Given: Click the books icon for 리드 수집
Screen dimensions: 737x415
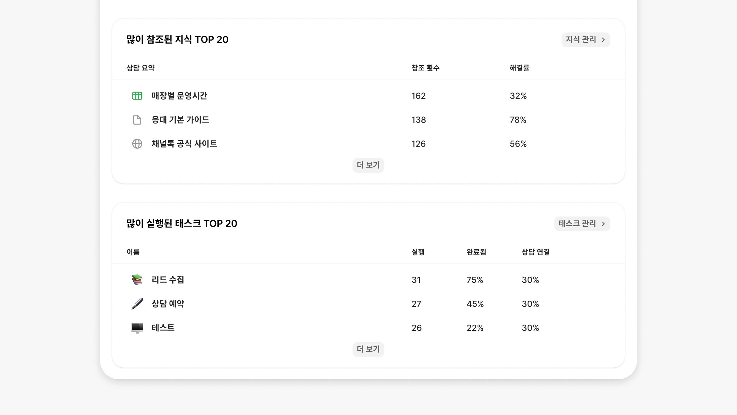Looking at the screenshot, I should [137, 280].
